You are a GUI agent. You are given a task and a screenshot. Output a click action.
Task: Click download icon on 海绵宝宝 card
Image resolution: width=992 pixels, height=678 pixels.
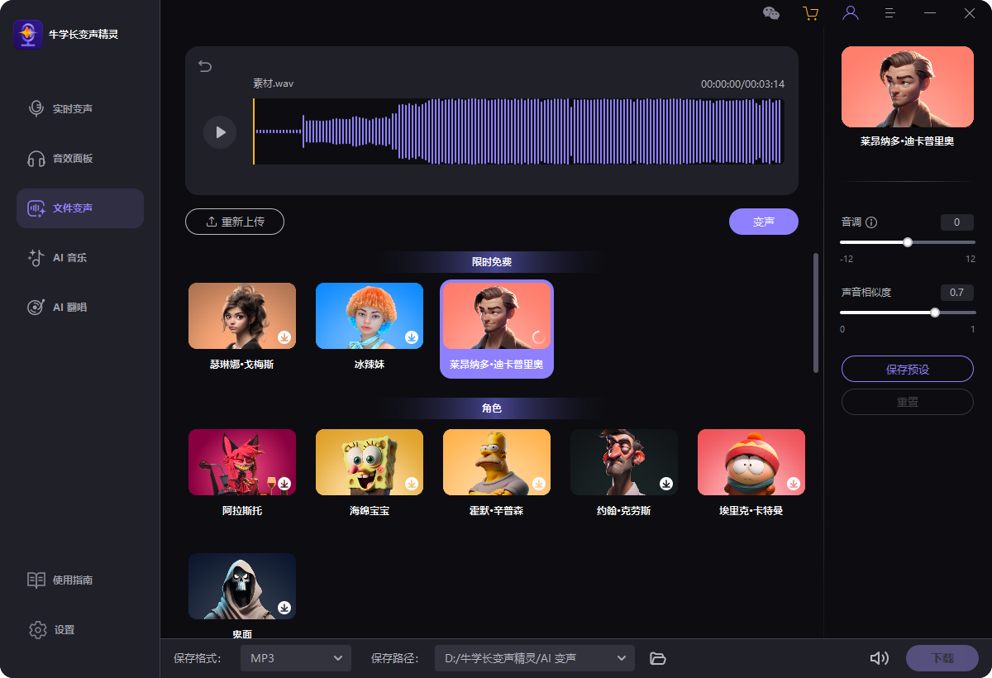(412, 484)
